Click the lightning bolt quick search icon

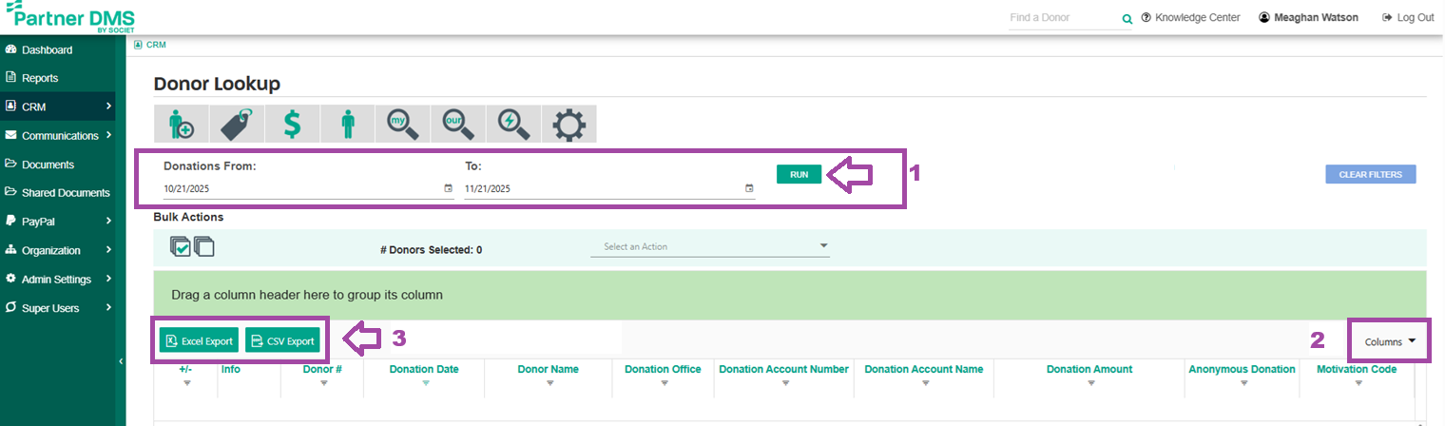513,125
